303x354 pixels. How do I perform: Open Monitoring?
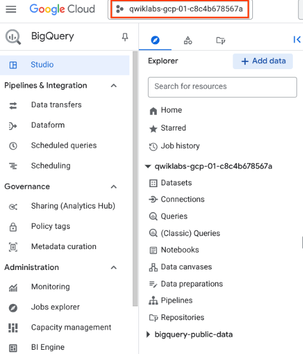[x=51, y=287]
